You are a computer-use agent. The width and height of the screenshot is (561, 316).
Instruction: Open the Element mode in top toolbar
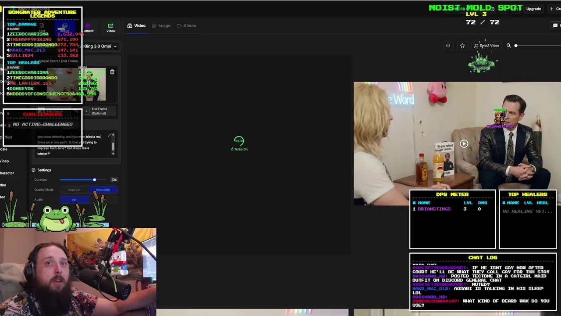(x=88, y=28)
